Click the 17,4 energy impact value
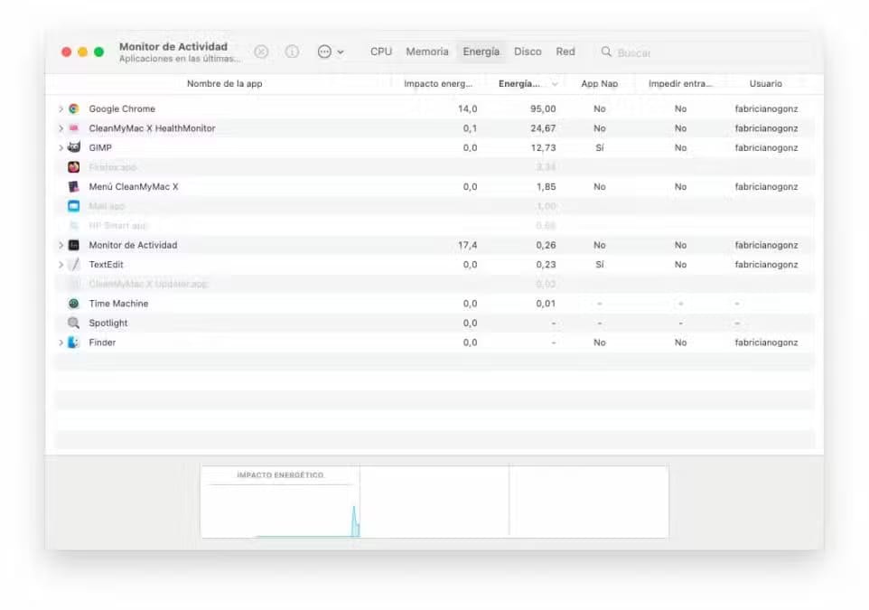This screenshot has width=869, height=610. point(467,245)
